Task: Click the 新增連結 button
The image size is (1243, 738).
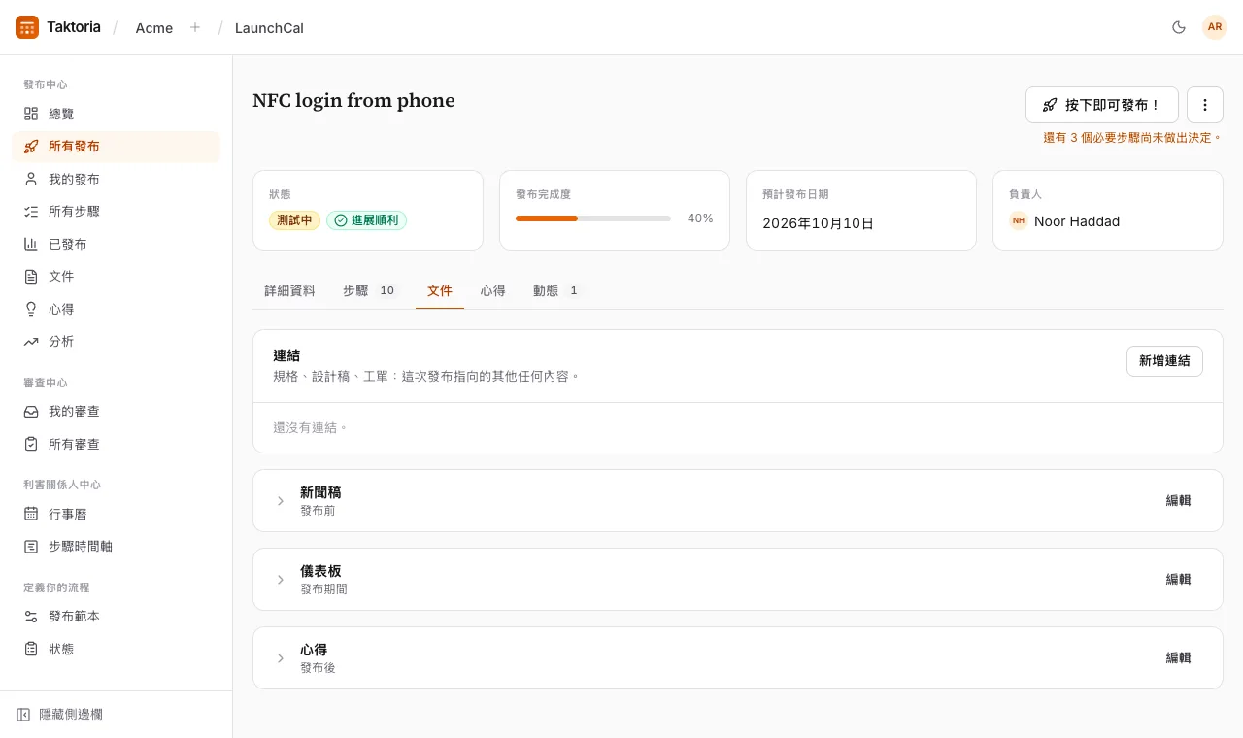Action: point(1164,361)
